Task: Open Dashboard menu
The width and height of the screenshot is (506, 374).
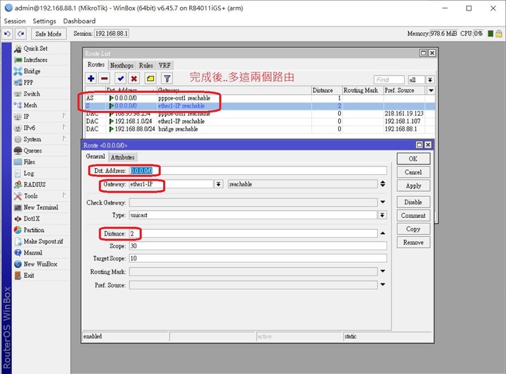Action: [79, 21]
